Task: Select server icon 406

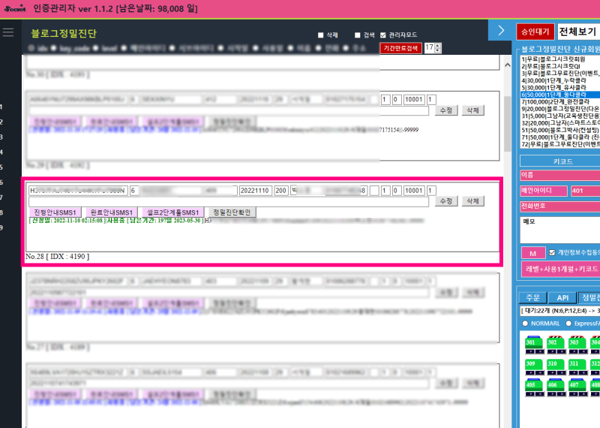Action: [556, 387]
